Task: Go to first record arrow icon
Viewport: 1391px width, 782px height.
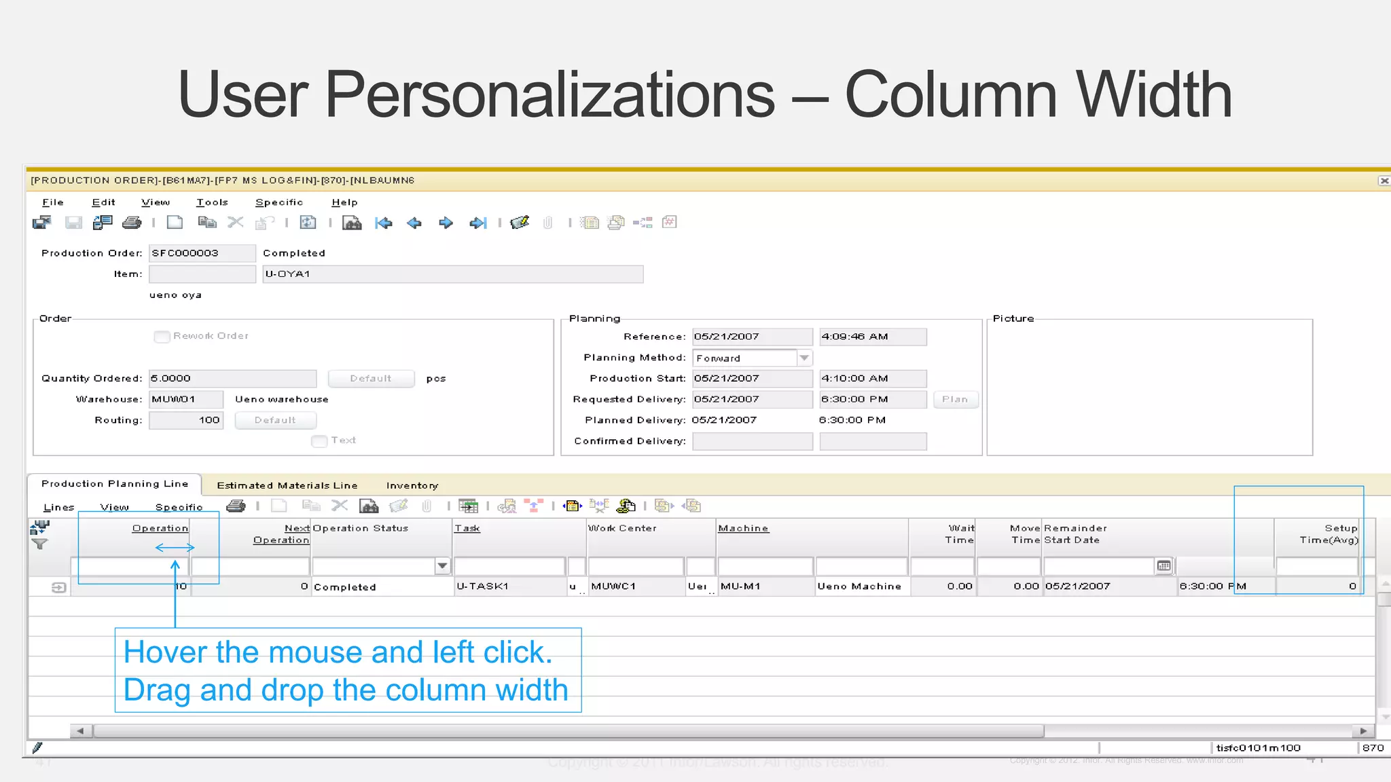Action: [384, 223]
